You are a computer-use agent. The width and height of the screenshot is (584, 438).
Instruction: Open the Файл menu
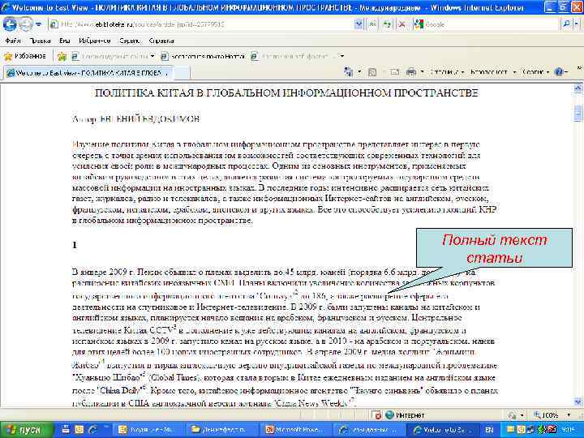pos(13,41)
